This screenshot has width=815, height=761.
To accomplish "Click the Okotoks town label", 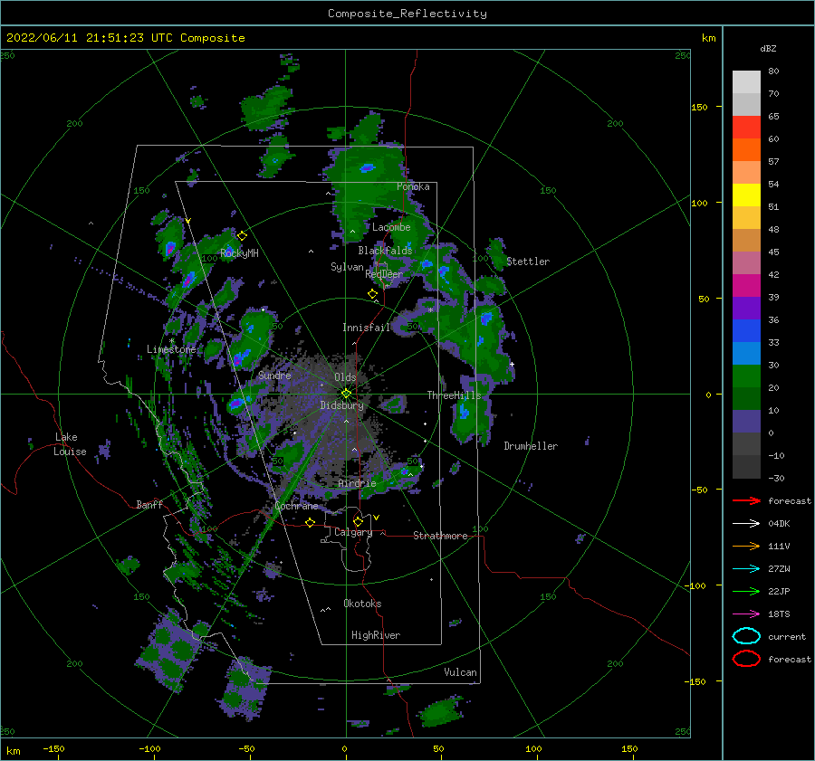I will (x=362, y=604).
